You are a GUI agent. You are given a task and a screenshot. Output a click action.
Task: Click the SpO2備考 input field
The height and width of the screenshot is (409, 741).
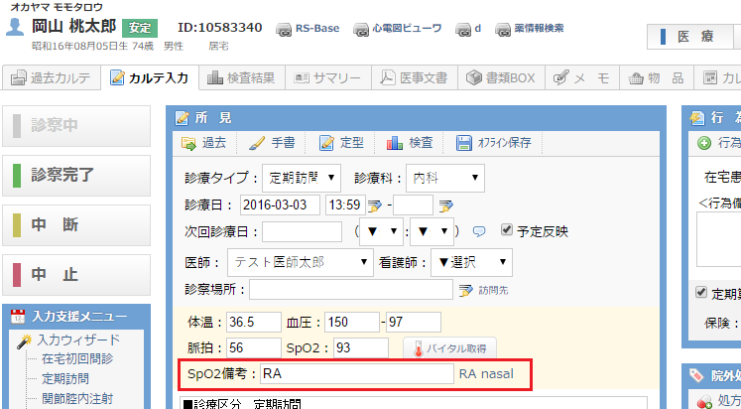click(357, 374)
